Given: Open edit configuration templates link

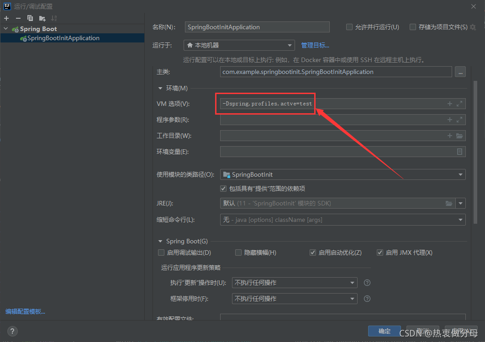Looking at the screenshot, I should [26, 312].
